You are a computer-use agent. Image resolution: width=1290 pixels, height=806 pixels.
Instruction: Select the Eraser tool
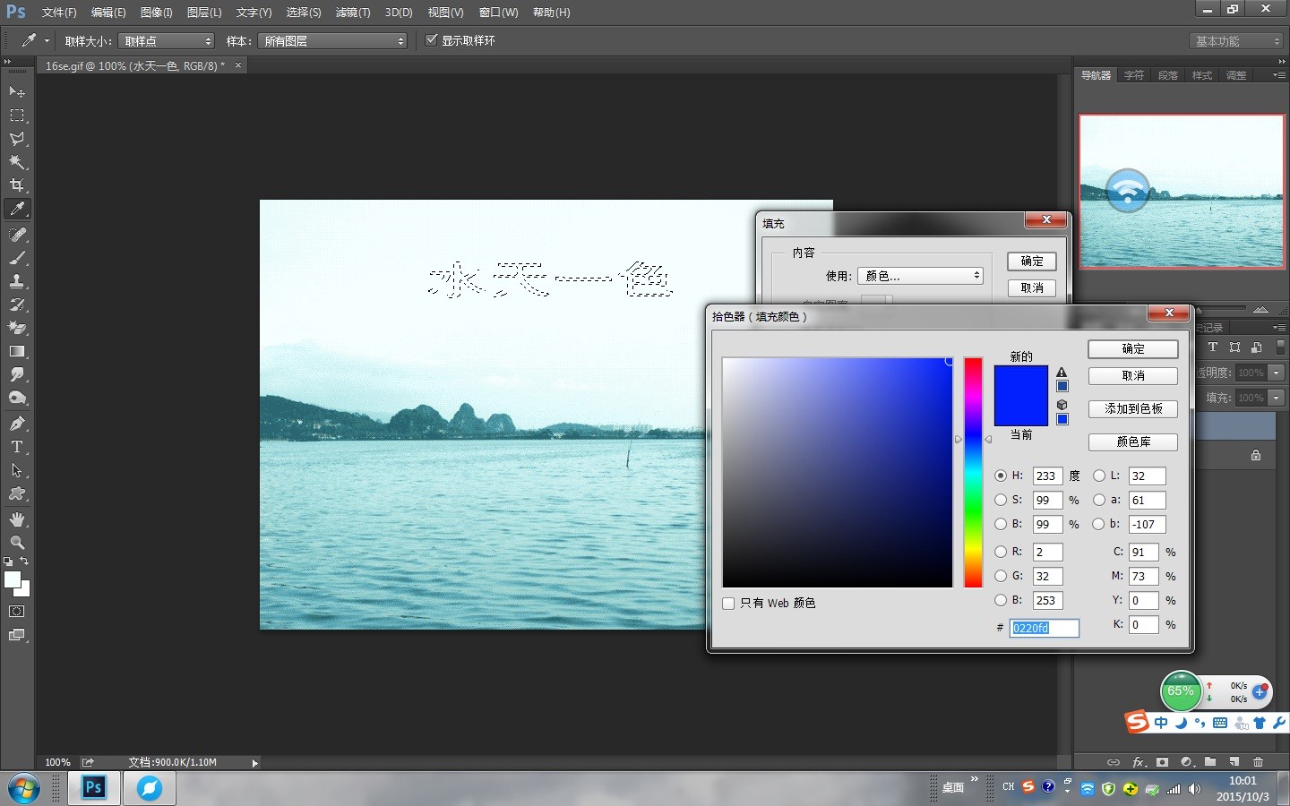click(17, 328)
